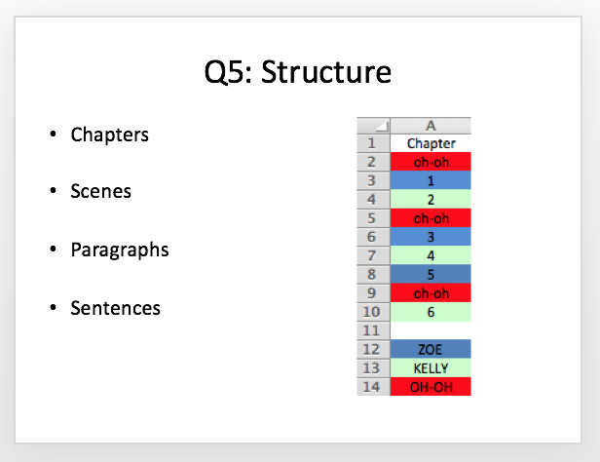The image size is (600, 462).
Task: Click the blue cell containing 5
Action: [431, 275]
